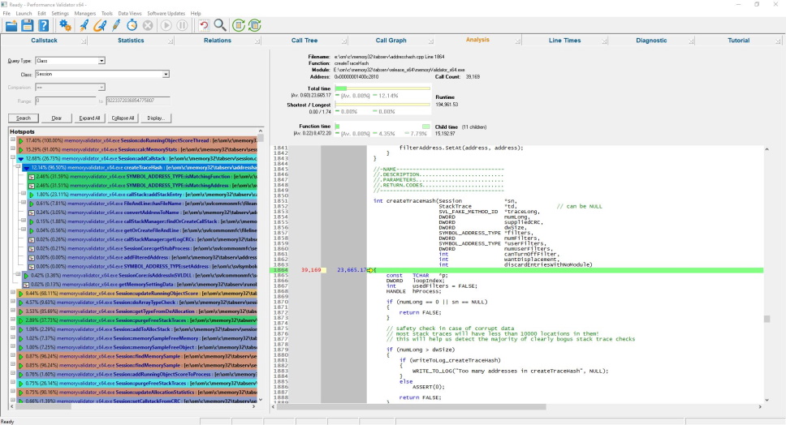Click the yellow arrow marker at line 1864
This screenshot has height=425, width=786.
[x=370, y=270]
